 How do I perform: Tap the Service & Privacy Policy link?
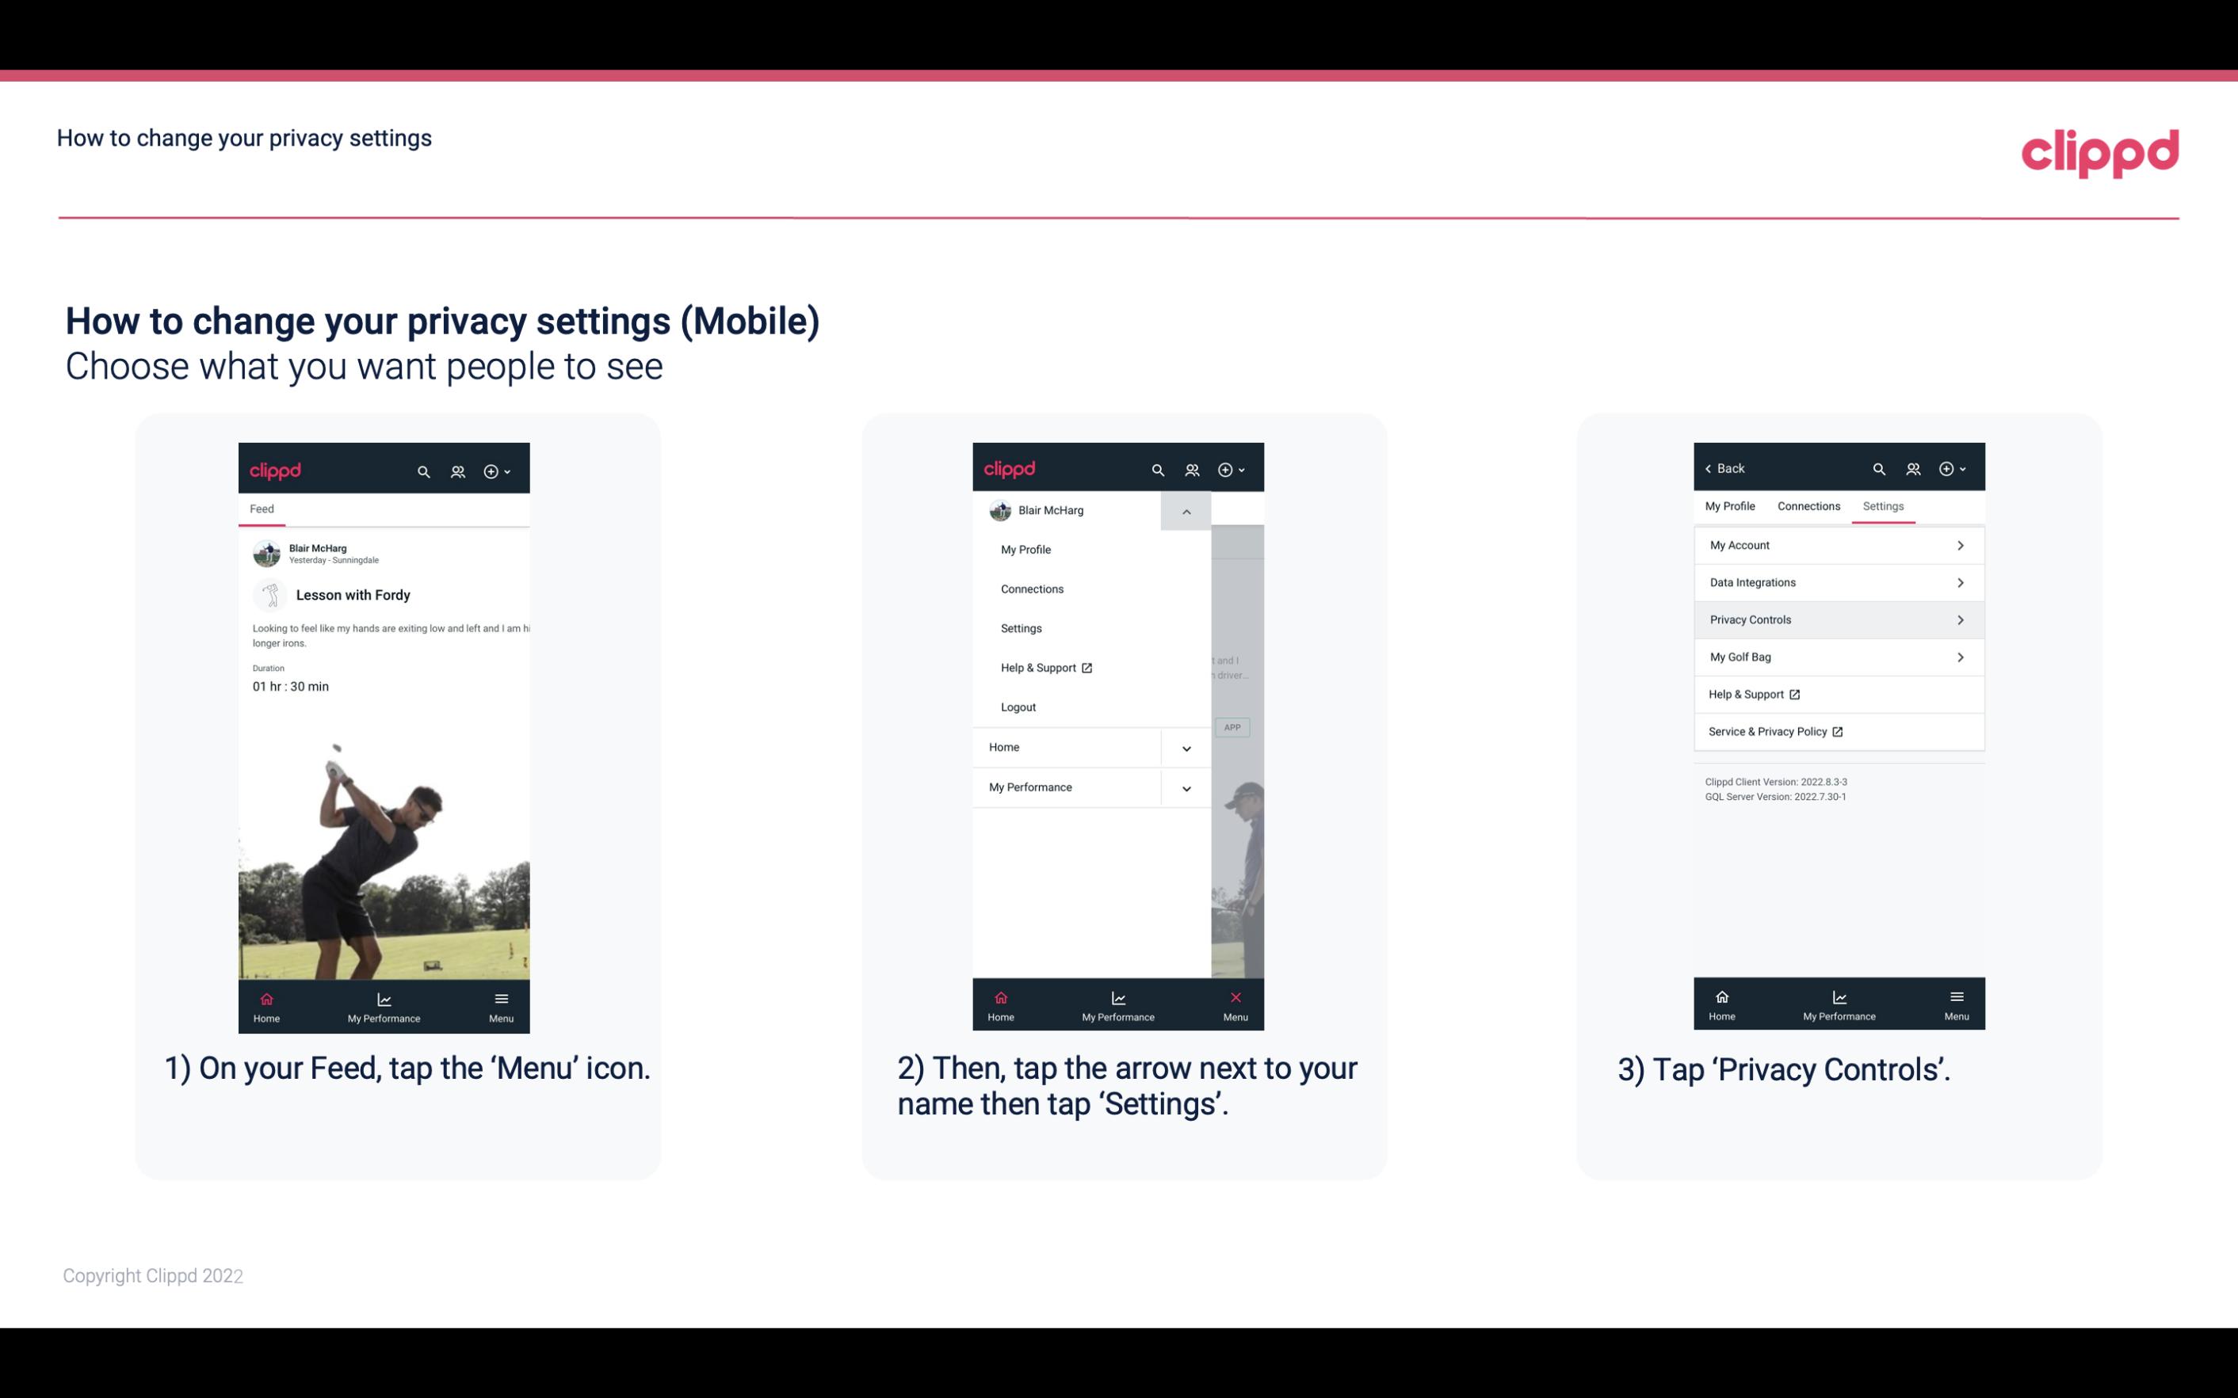click(x=1767, y=731)
